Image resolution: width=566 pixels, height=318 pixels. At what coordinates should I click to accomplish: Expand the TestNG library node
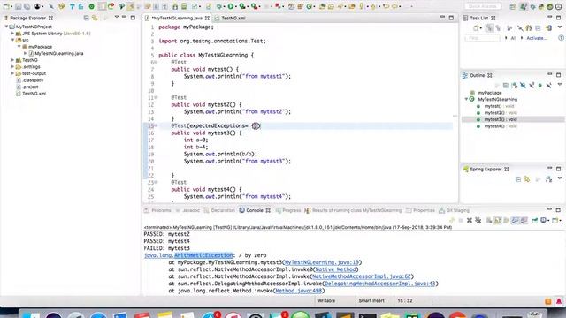point(12,60)
